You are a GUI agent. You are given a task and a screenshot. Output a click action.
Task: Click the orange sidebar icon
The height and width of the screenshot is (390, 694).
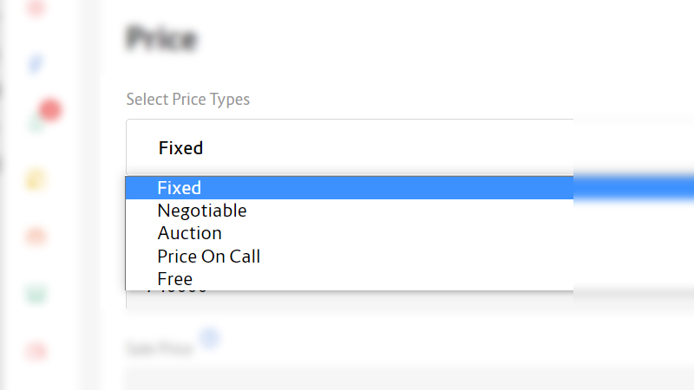point(36,235)
